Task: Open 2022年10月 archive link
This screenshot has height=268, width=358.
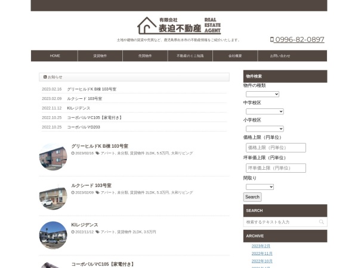Action: pos(262,261)
